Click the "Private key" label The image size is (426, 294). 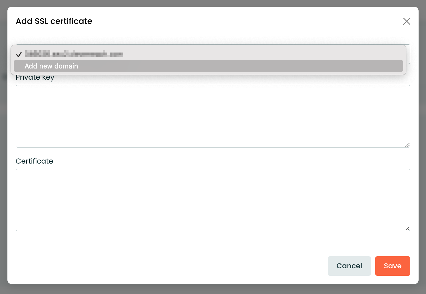(x=35, y=78)
